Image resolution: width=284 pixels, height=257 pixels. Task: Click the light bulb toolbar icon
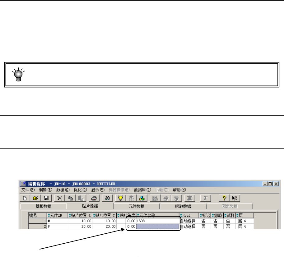(x=120, y=198)
